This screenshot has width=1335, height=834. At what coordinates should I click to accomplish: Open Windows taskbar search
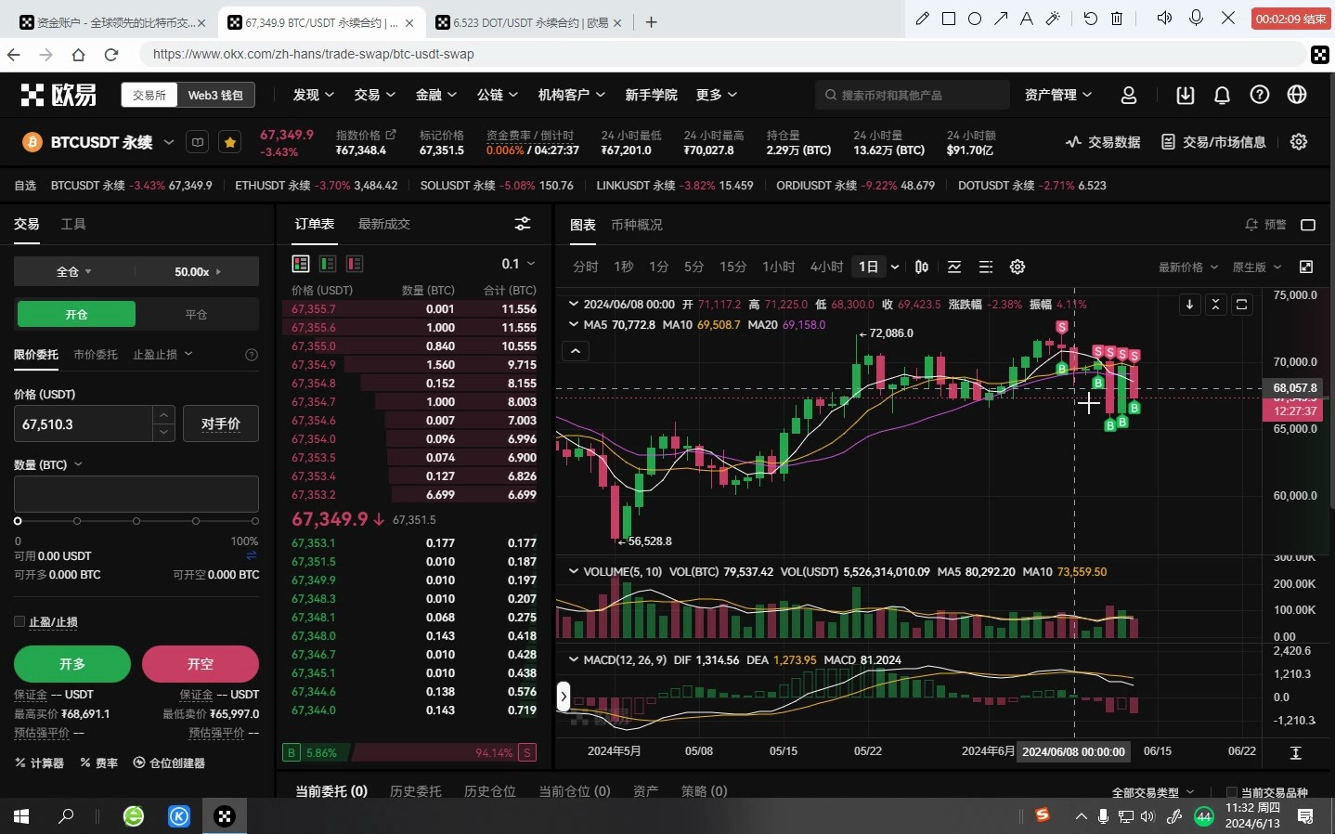pyautogui.click(x=66, y=816)
